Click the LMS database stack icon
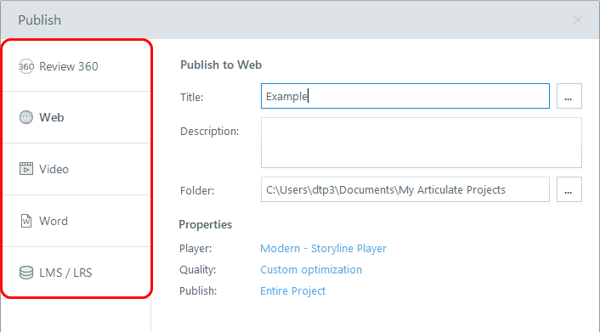The width and height of the screenshot is (600, 332). pyautogui.click(x=26, y=273)
